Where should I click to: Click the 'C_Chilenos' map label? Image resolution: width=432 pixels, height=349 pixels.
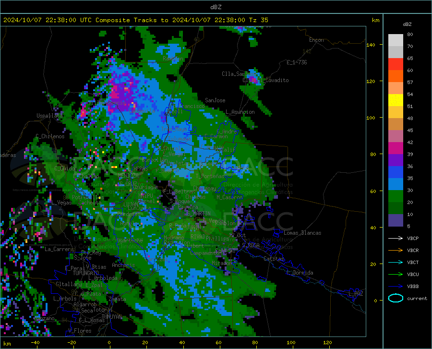[x=50, y=136]
